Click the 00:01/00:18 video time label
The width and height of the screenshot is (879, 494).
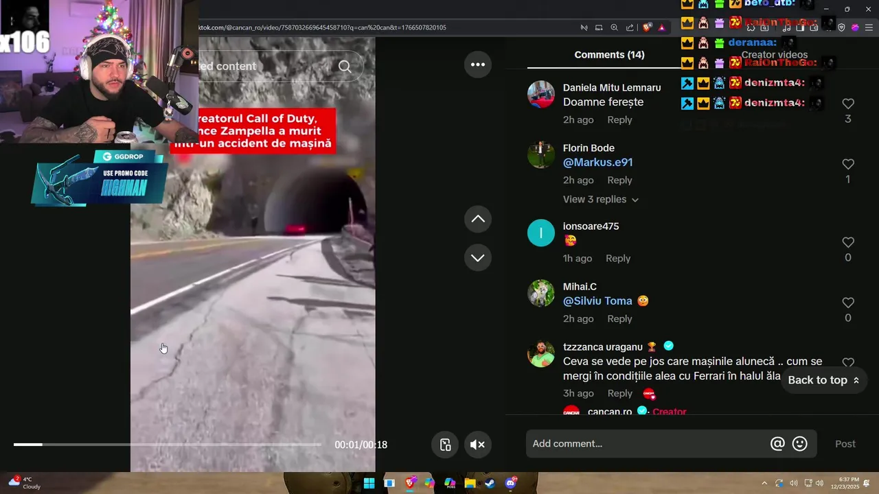click(x=361, y=445)
